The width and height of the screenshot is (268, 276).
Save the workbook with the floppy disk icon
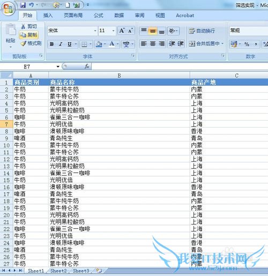coord(23,5)
